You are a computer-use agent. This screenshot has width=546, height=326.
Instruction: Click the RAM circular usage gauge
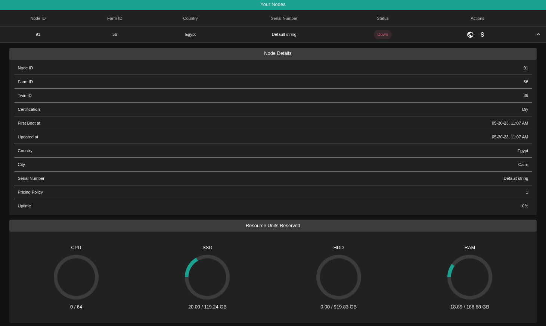470,277
